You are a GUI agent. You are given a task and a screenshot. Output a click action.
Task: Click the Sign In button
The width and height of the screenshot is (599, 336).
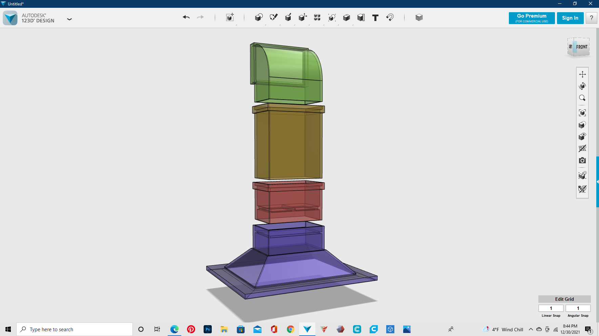(570, 18)
